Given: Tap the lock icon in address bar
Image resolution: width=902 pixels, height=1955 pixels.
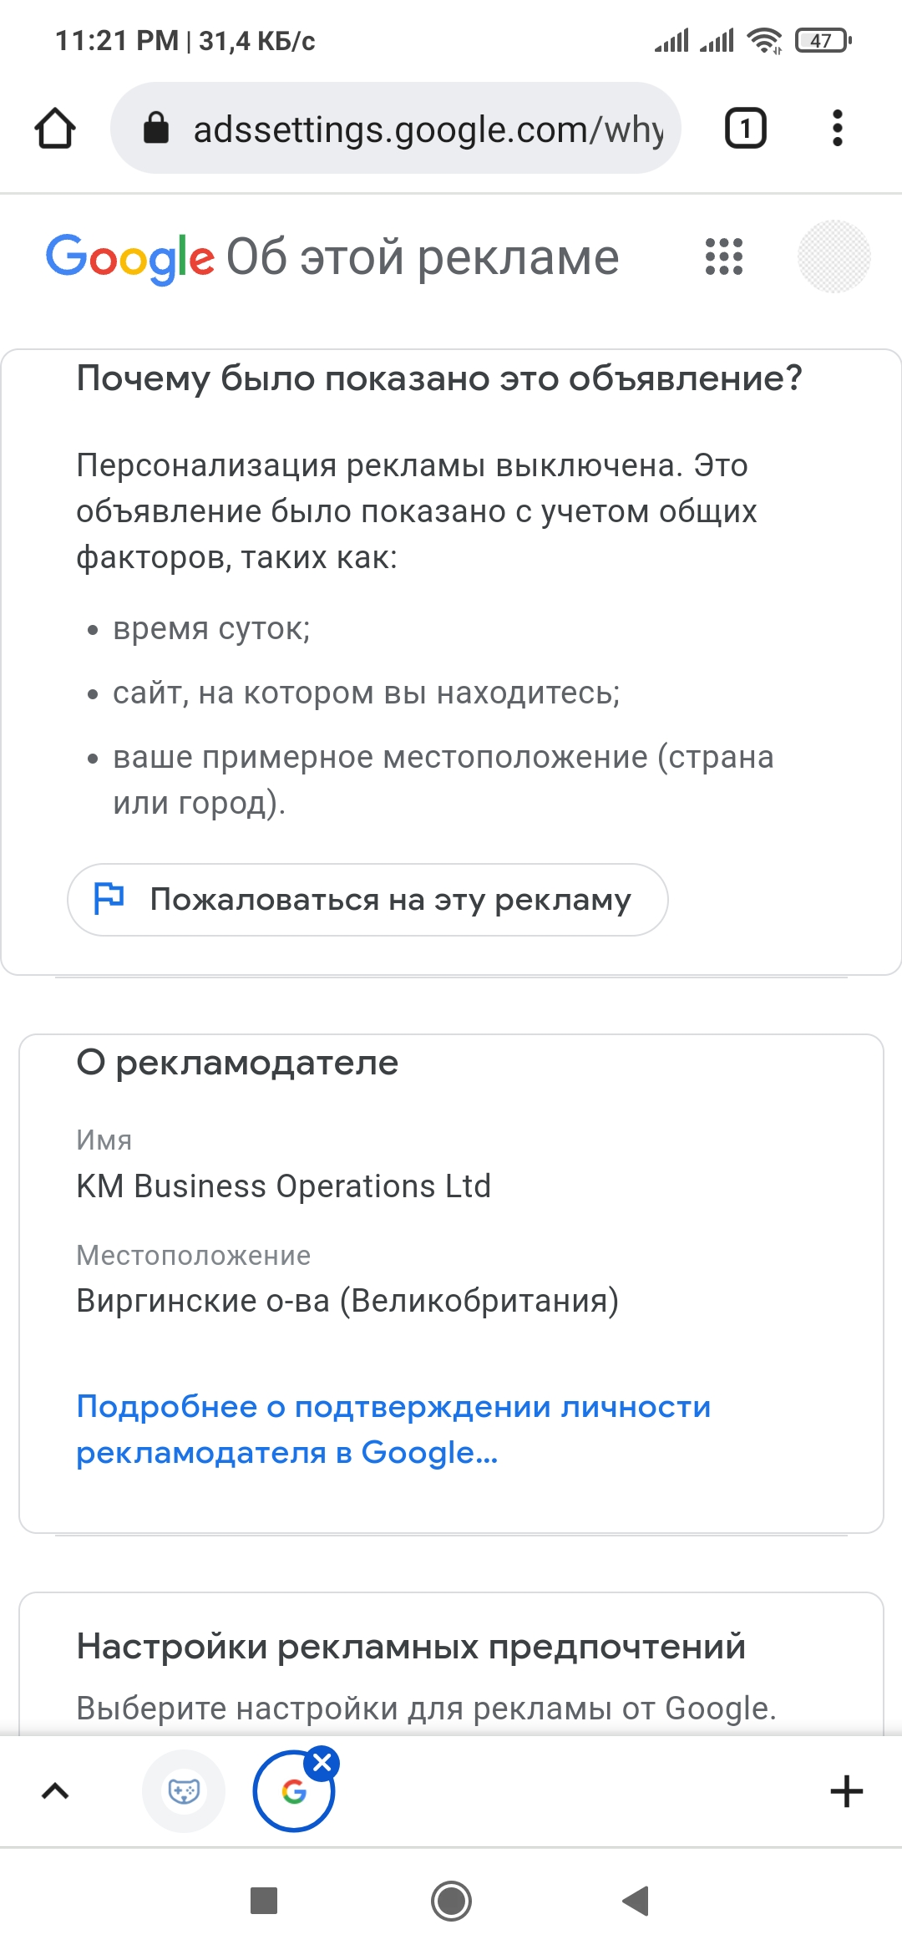Looking at the screenshot, I should [x=156, y=129].
